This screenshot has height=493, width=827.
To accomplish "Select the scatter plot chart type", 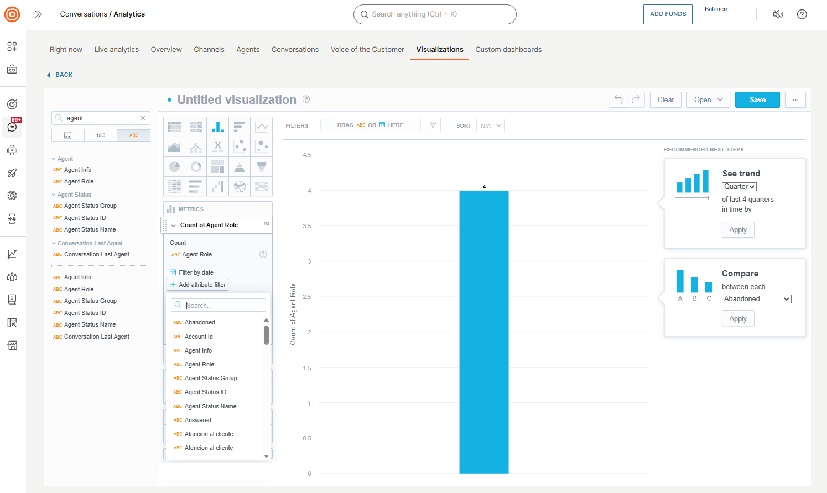I will tap(240, 146).
